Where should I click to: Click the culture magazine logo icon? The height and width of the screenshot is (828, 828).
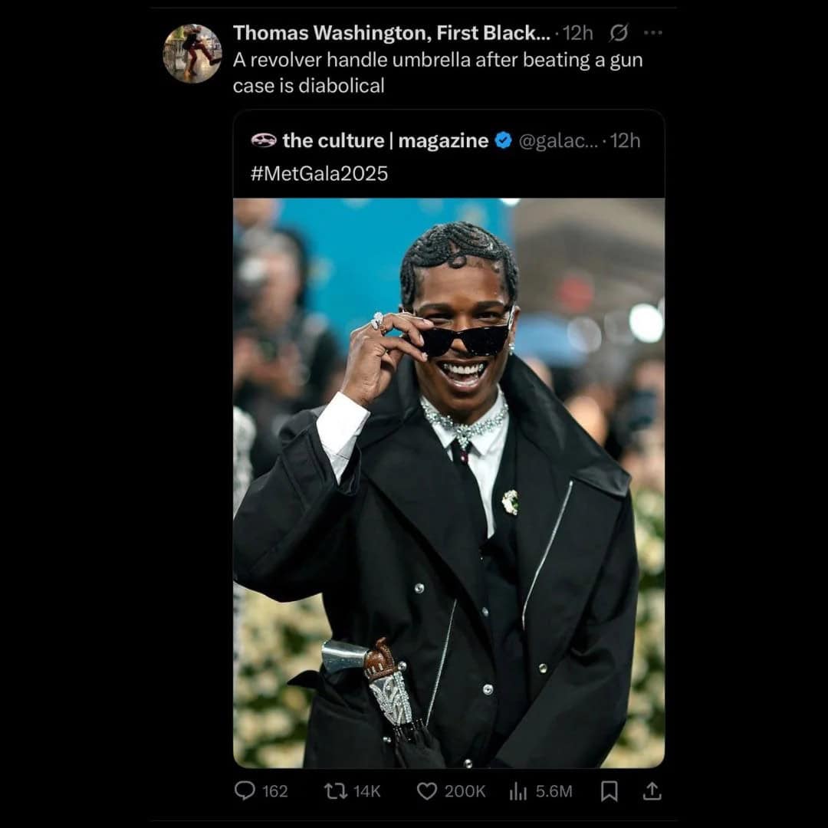coord(263,141)
